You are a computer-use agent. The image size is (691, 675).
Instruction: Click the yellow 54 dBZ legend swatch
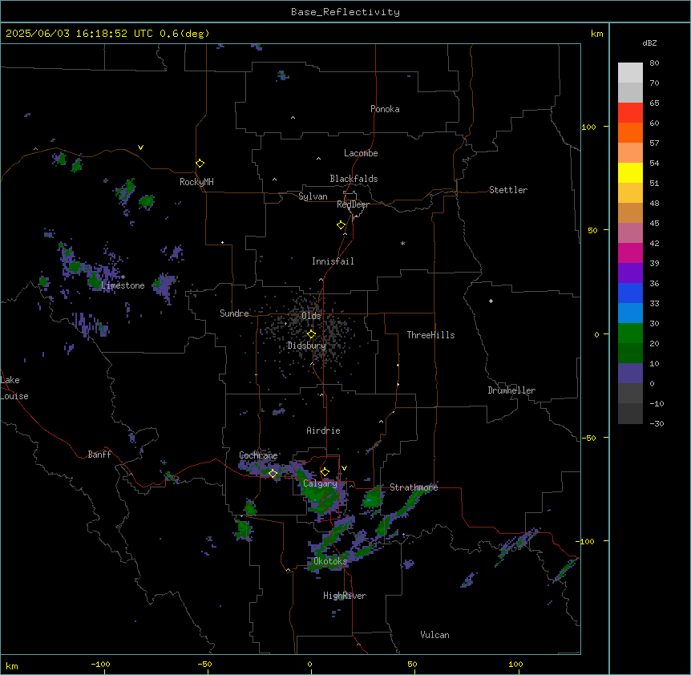tap(630, 172)
